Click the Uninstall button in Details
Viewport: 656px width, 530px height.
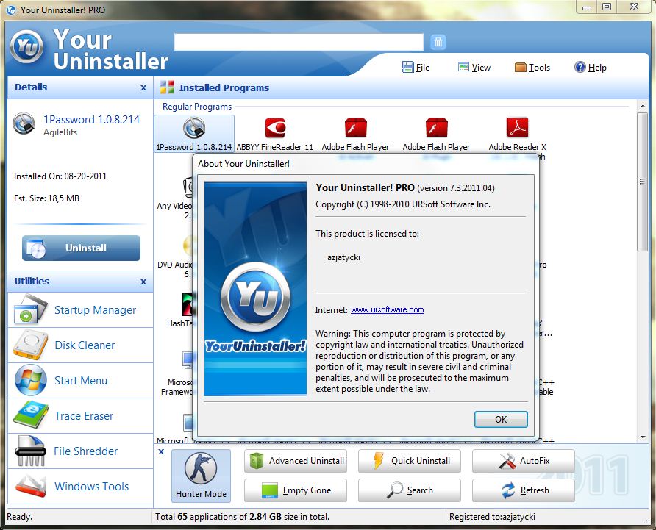[x=81, y=248]
